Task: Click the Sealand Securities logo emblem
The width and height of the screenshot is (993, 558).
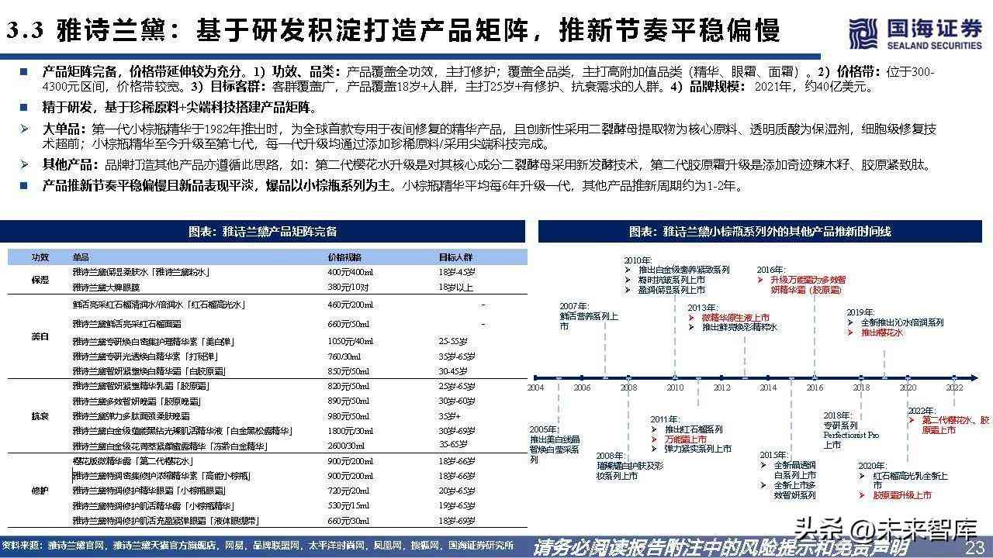Action: pos(862,34)
